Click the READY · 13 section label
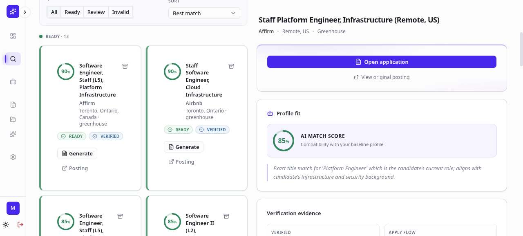The image size is (523, 236). pyautogui.click(x=57, y=36)
